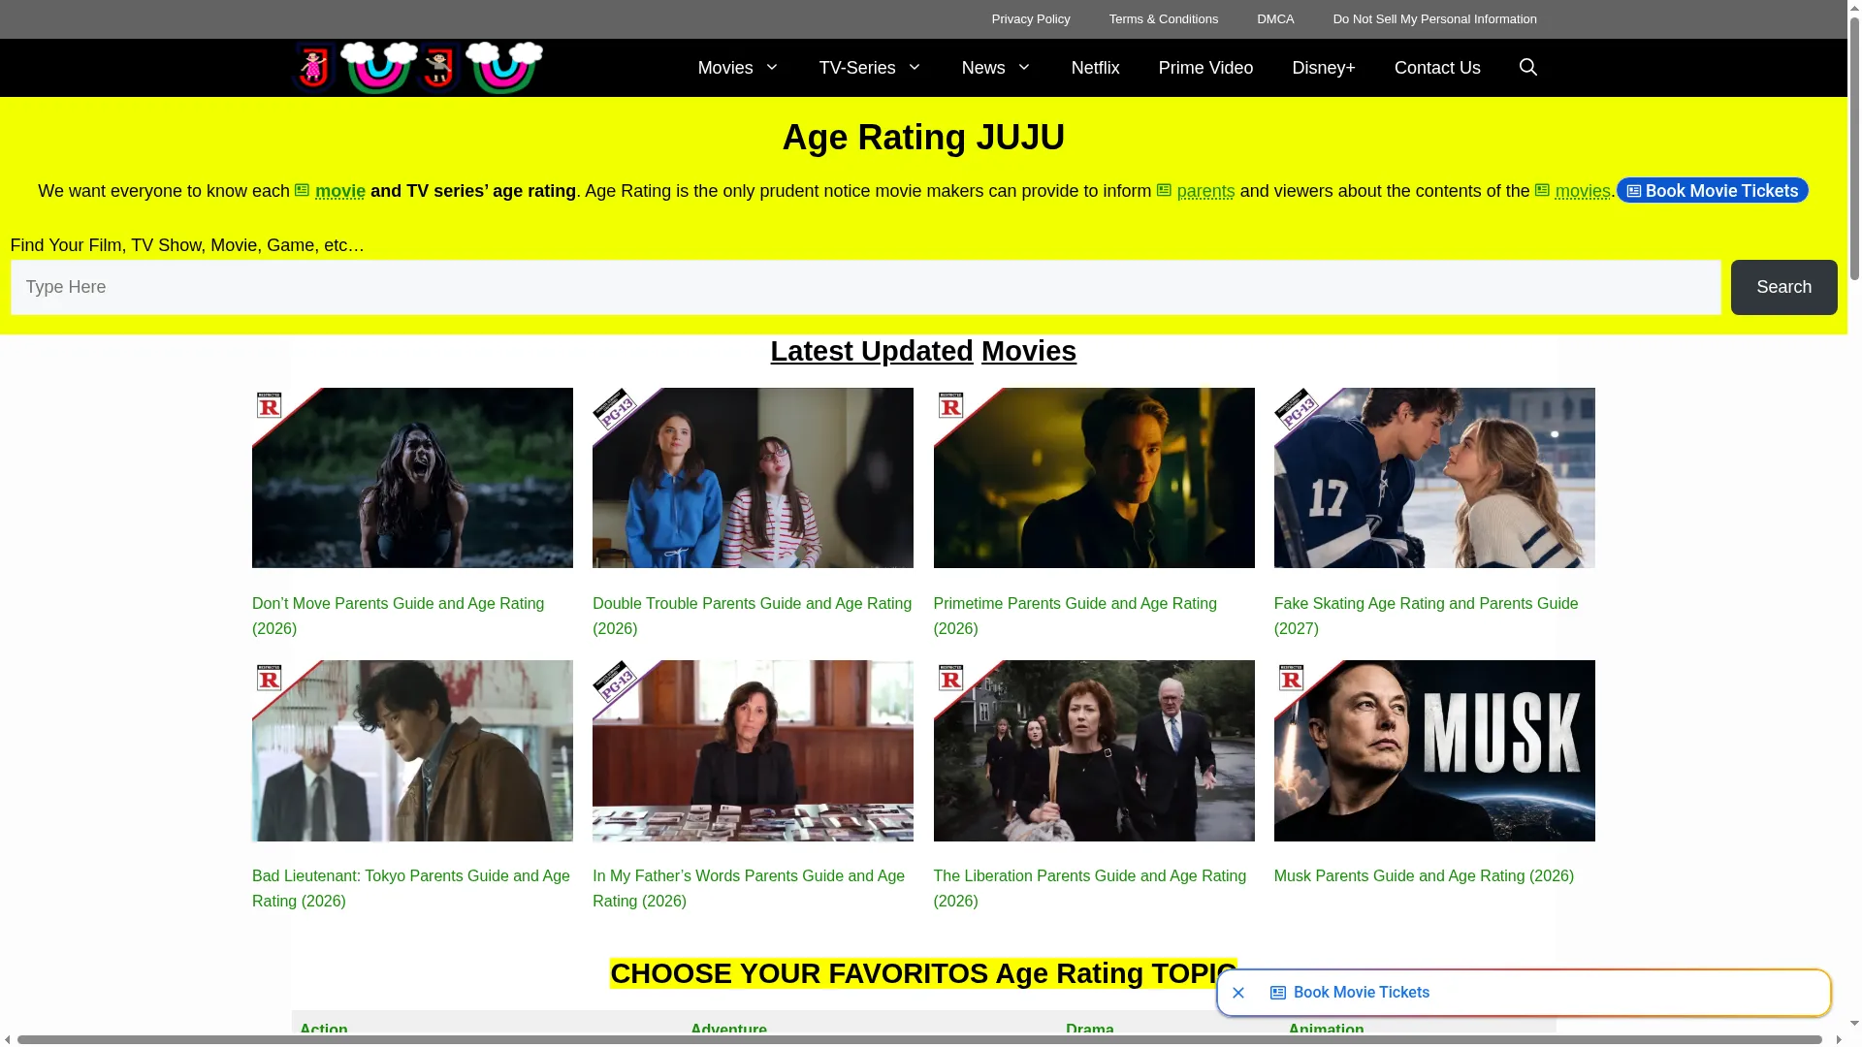Image resolution: width=1862 pixels, height=1047 pixels.
Task: Open the Privacy Policy link
Action: (x=1031, y=19)
